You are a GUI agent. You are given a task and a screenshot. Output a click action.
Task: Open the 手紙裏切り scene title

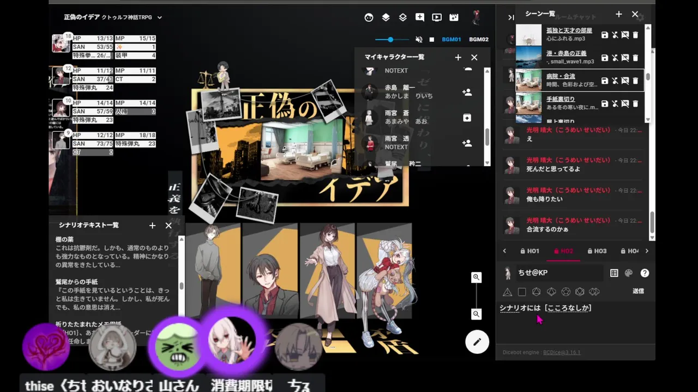point(561,99)
